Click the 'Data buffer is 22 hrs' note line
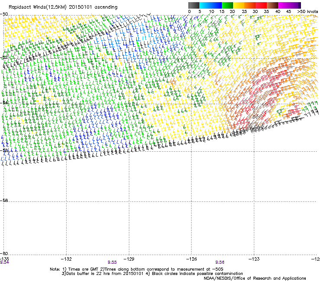 pyautogui.click(x=152, y=274)
